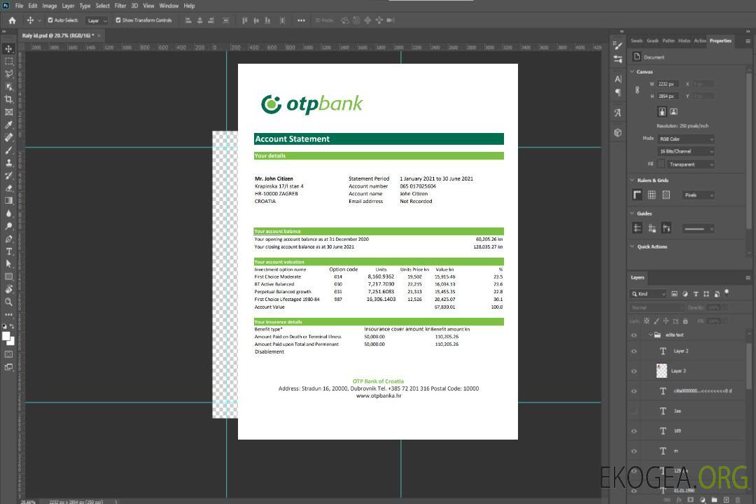Select the Frame tool
Screen dimensions: 756x504
click(8, 112)
